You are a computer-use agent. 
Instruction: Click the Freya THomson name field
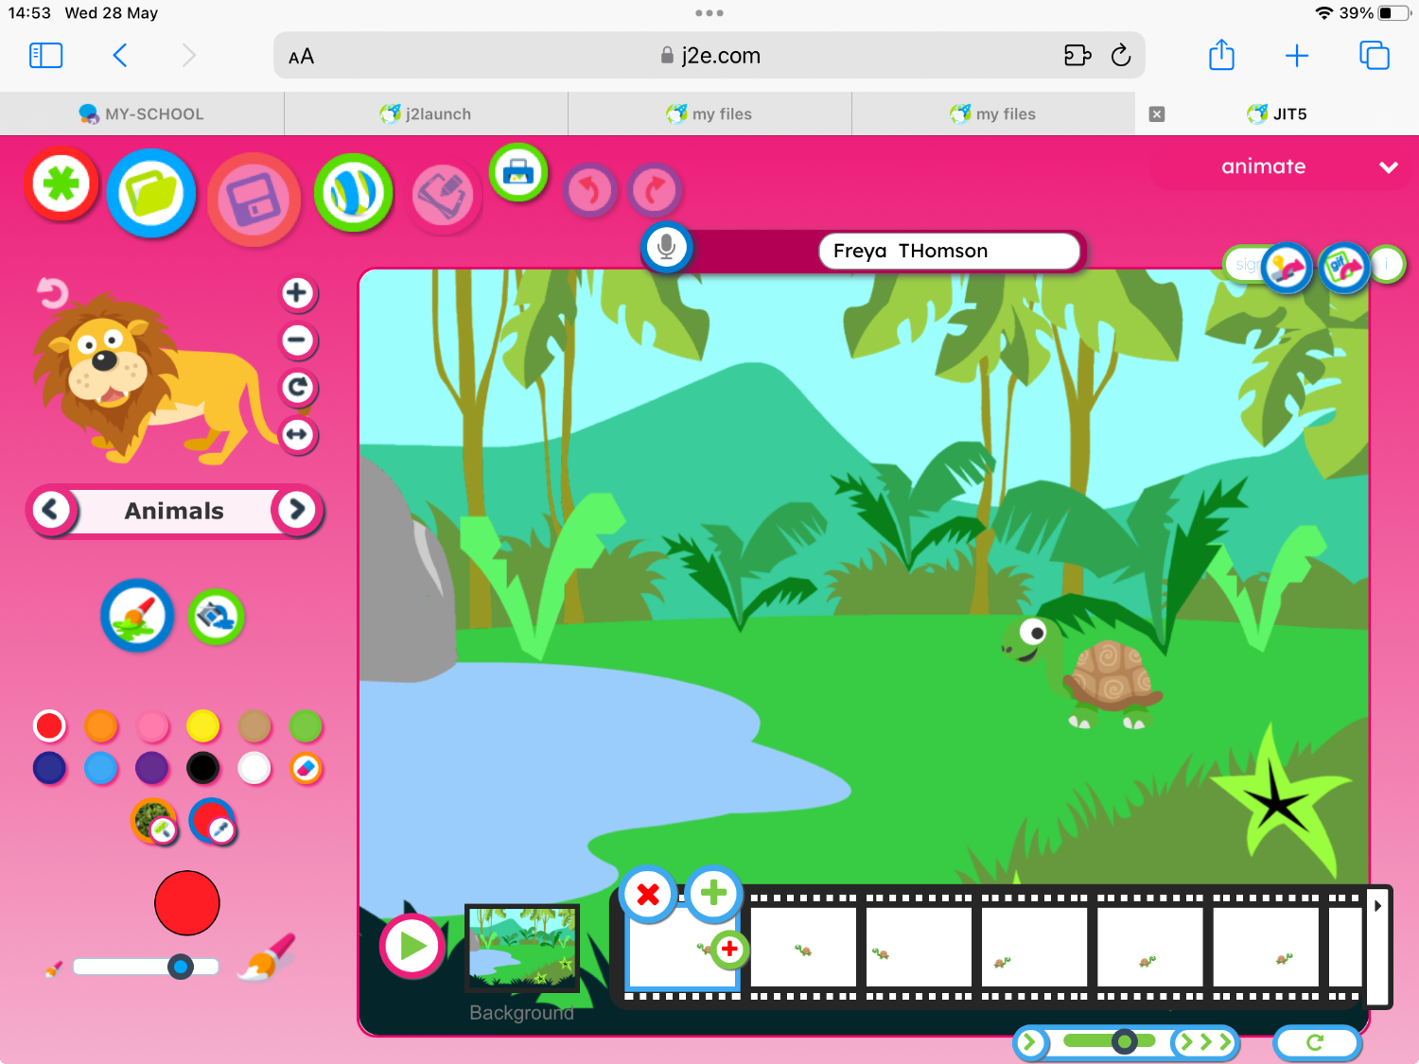point(950,251)
